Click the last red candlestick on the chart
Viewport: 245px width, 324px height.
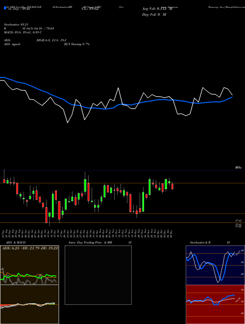172,187
